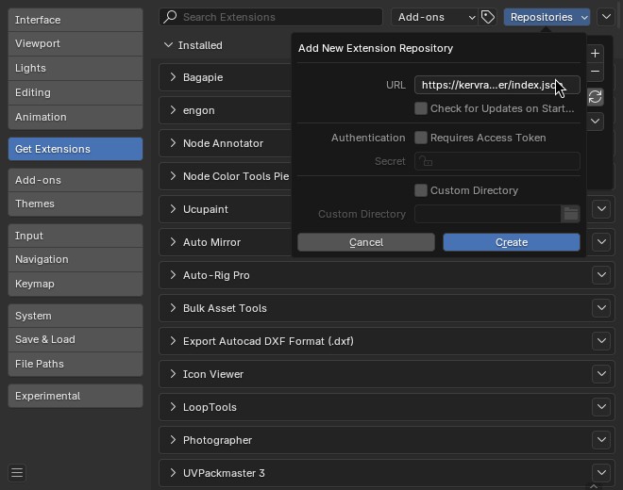Image resolution: width=623 pixels, height=490 pixels.
Task: Select the System preferences tab
Action: coord(76,316)
